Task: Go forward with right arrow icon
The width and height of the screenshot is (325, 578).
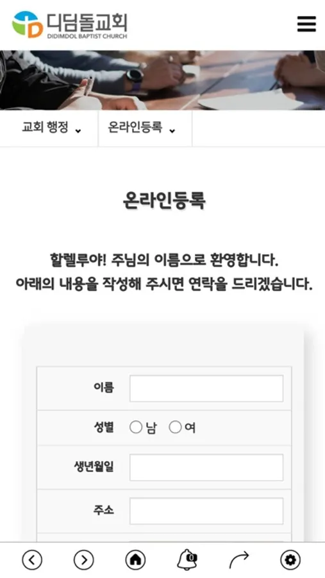Action: tap(84, 560)
